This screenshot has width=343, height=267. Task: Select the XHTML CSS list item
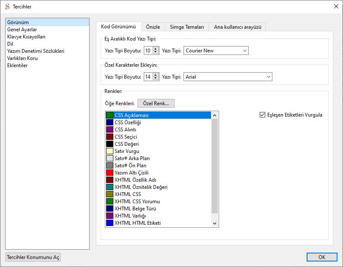(158, 194)
